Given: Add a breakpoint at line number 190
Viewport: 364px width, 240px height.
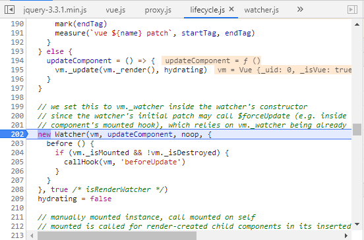Looking at the screenshot, I should [17, 24].
